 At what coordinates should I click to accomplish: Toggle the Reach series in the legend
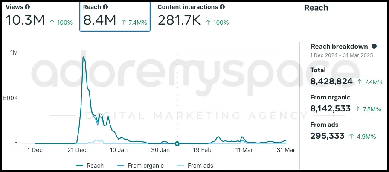coord(90,166)
